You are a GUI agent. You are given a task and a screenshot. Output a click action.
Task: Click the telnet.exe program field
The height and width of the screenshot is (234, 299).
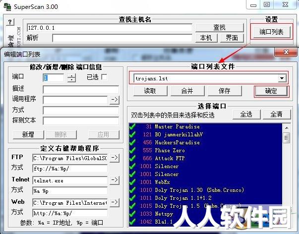pos(70,180)
